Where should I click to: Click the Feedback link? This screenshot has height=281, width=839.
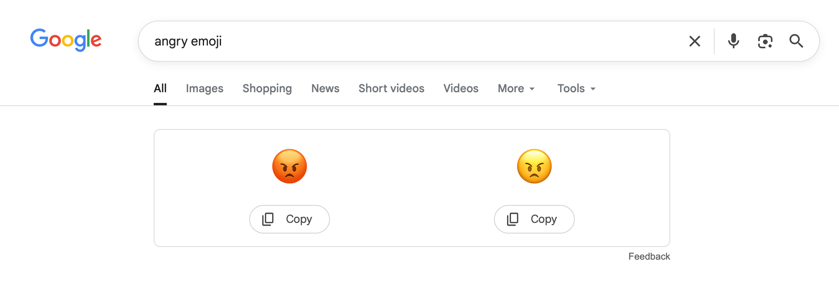click(649, 256)
